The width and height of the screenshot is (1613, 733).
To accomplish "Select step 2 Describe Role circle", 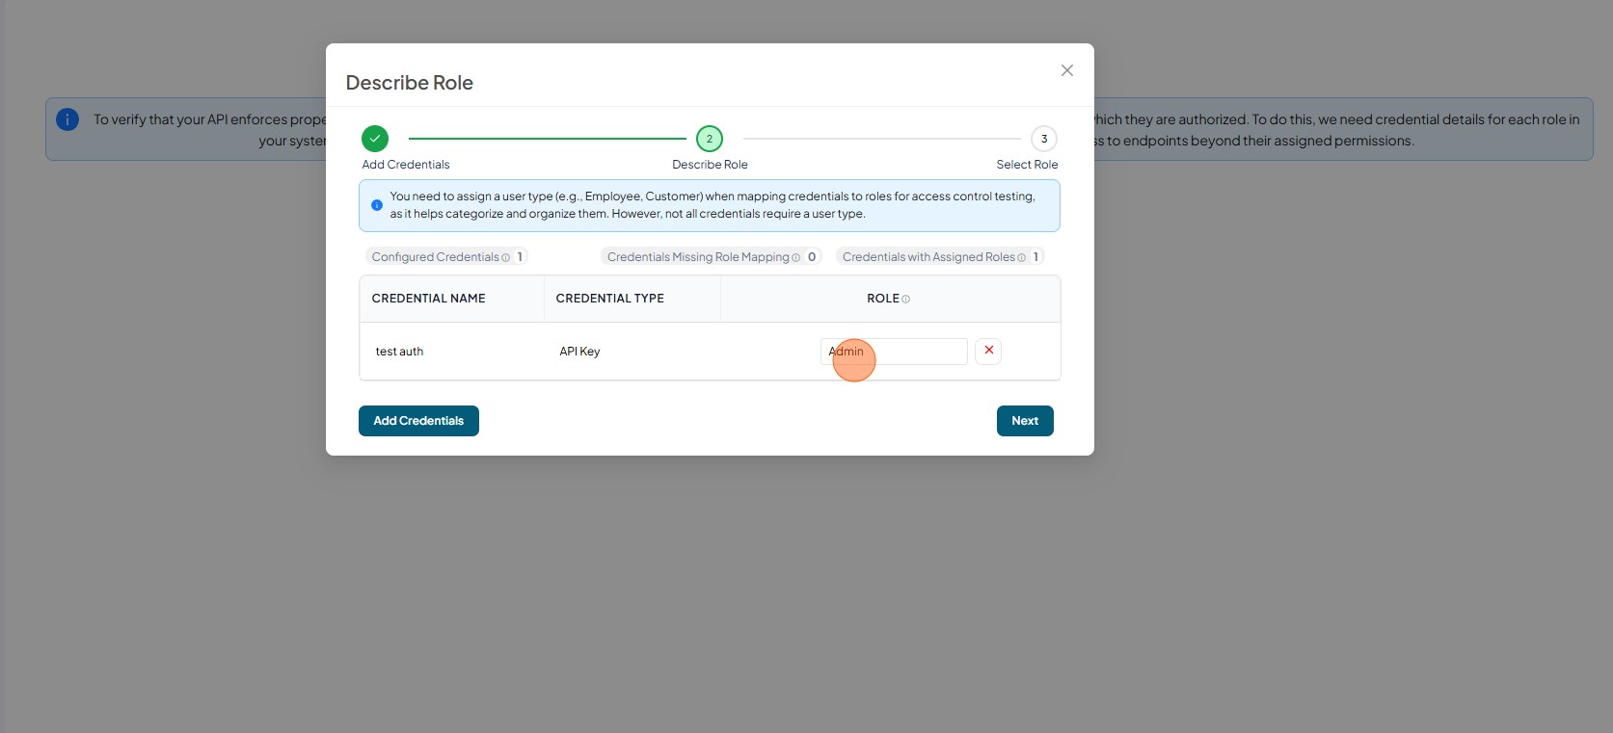I will click(x=710, y=139).
